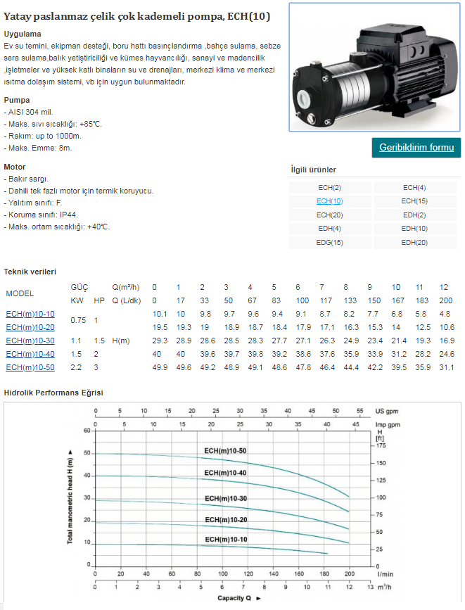
Task: Click the Yalıtım sınıfı: F specification line
Action: tap(32, 203)
